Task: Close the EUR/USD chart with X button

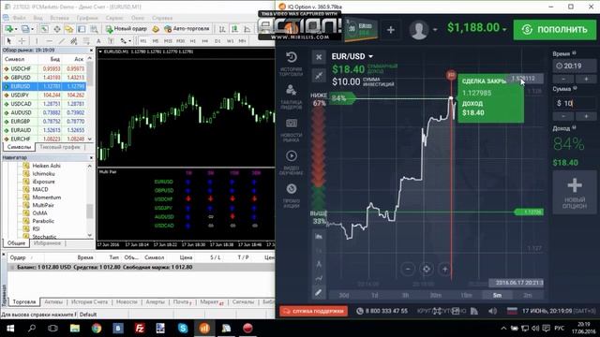Action: (x=319, y=57)
